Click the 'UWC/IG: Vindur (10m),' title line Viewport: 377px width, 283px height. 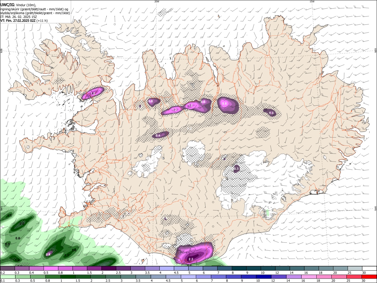pos(18,5)
